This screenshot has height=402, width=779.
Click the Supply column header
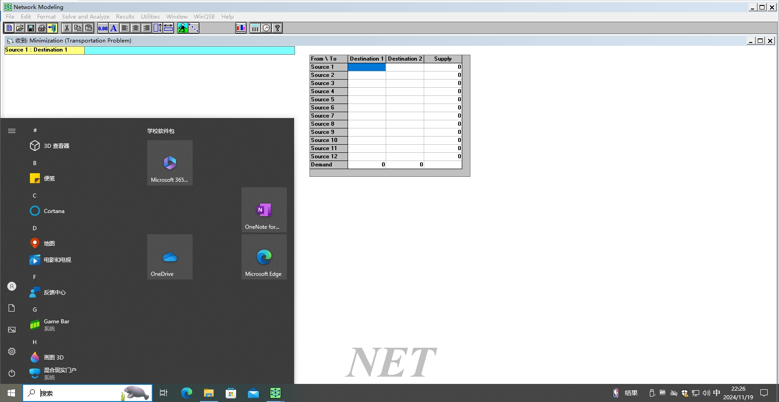click(443, 59)
